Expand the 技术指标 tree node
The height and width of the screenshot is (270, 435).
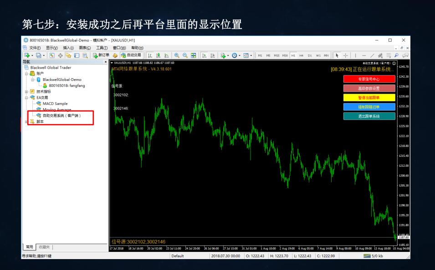coord(26,91)
